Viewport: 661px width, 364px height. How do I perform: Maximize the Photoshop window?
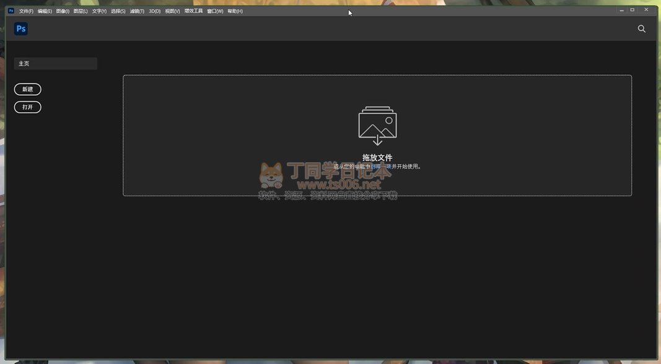pyautogui.click(x=633, y=10)
